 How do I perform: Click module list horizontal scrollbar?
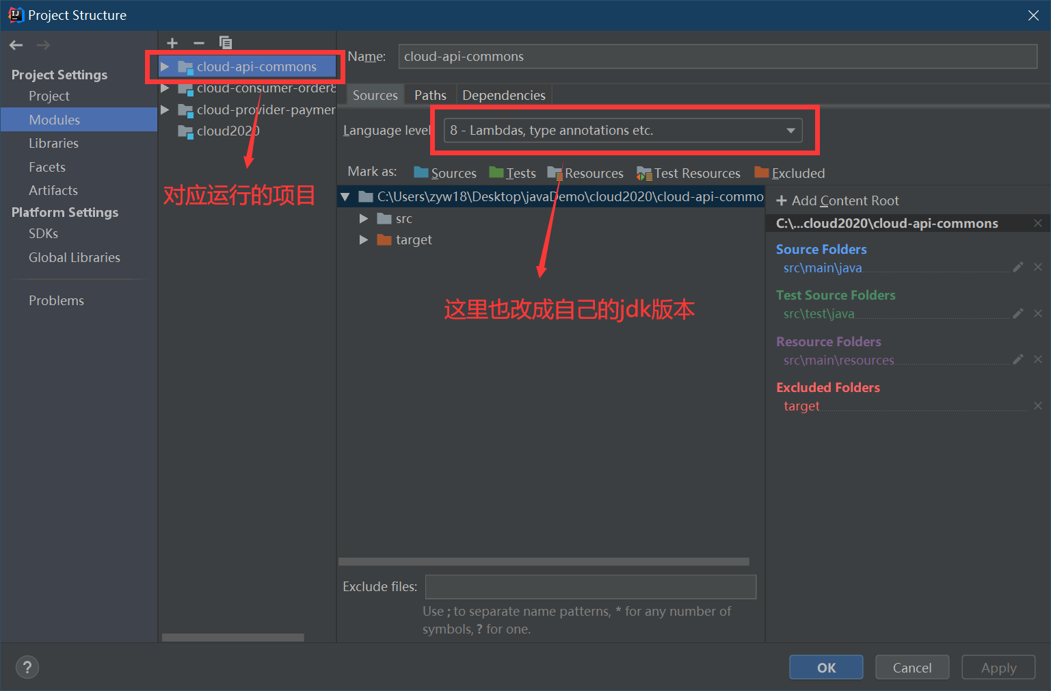click(233, 637)
